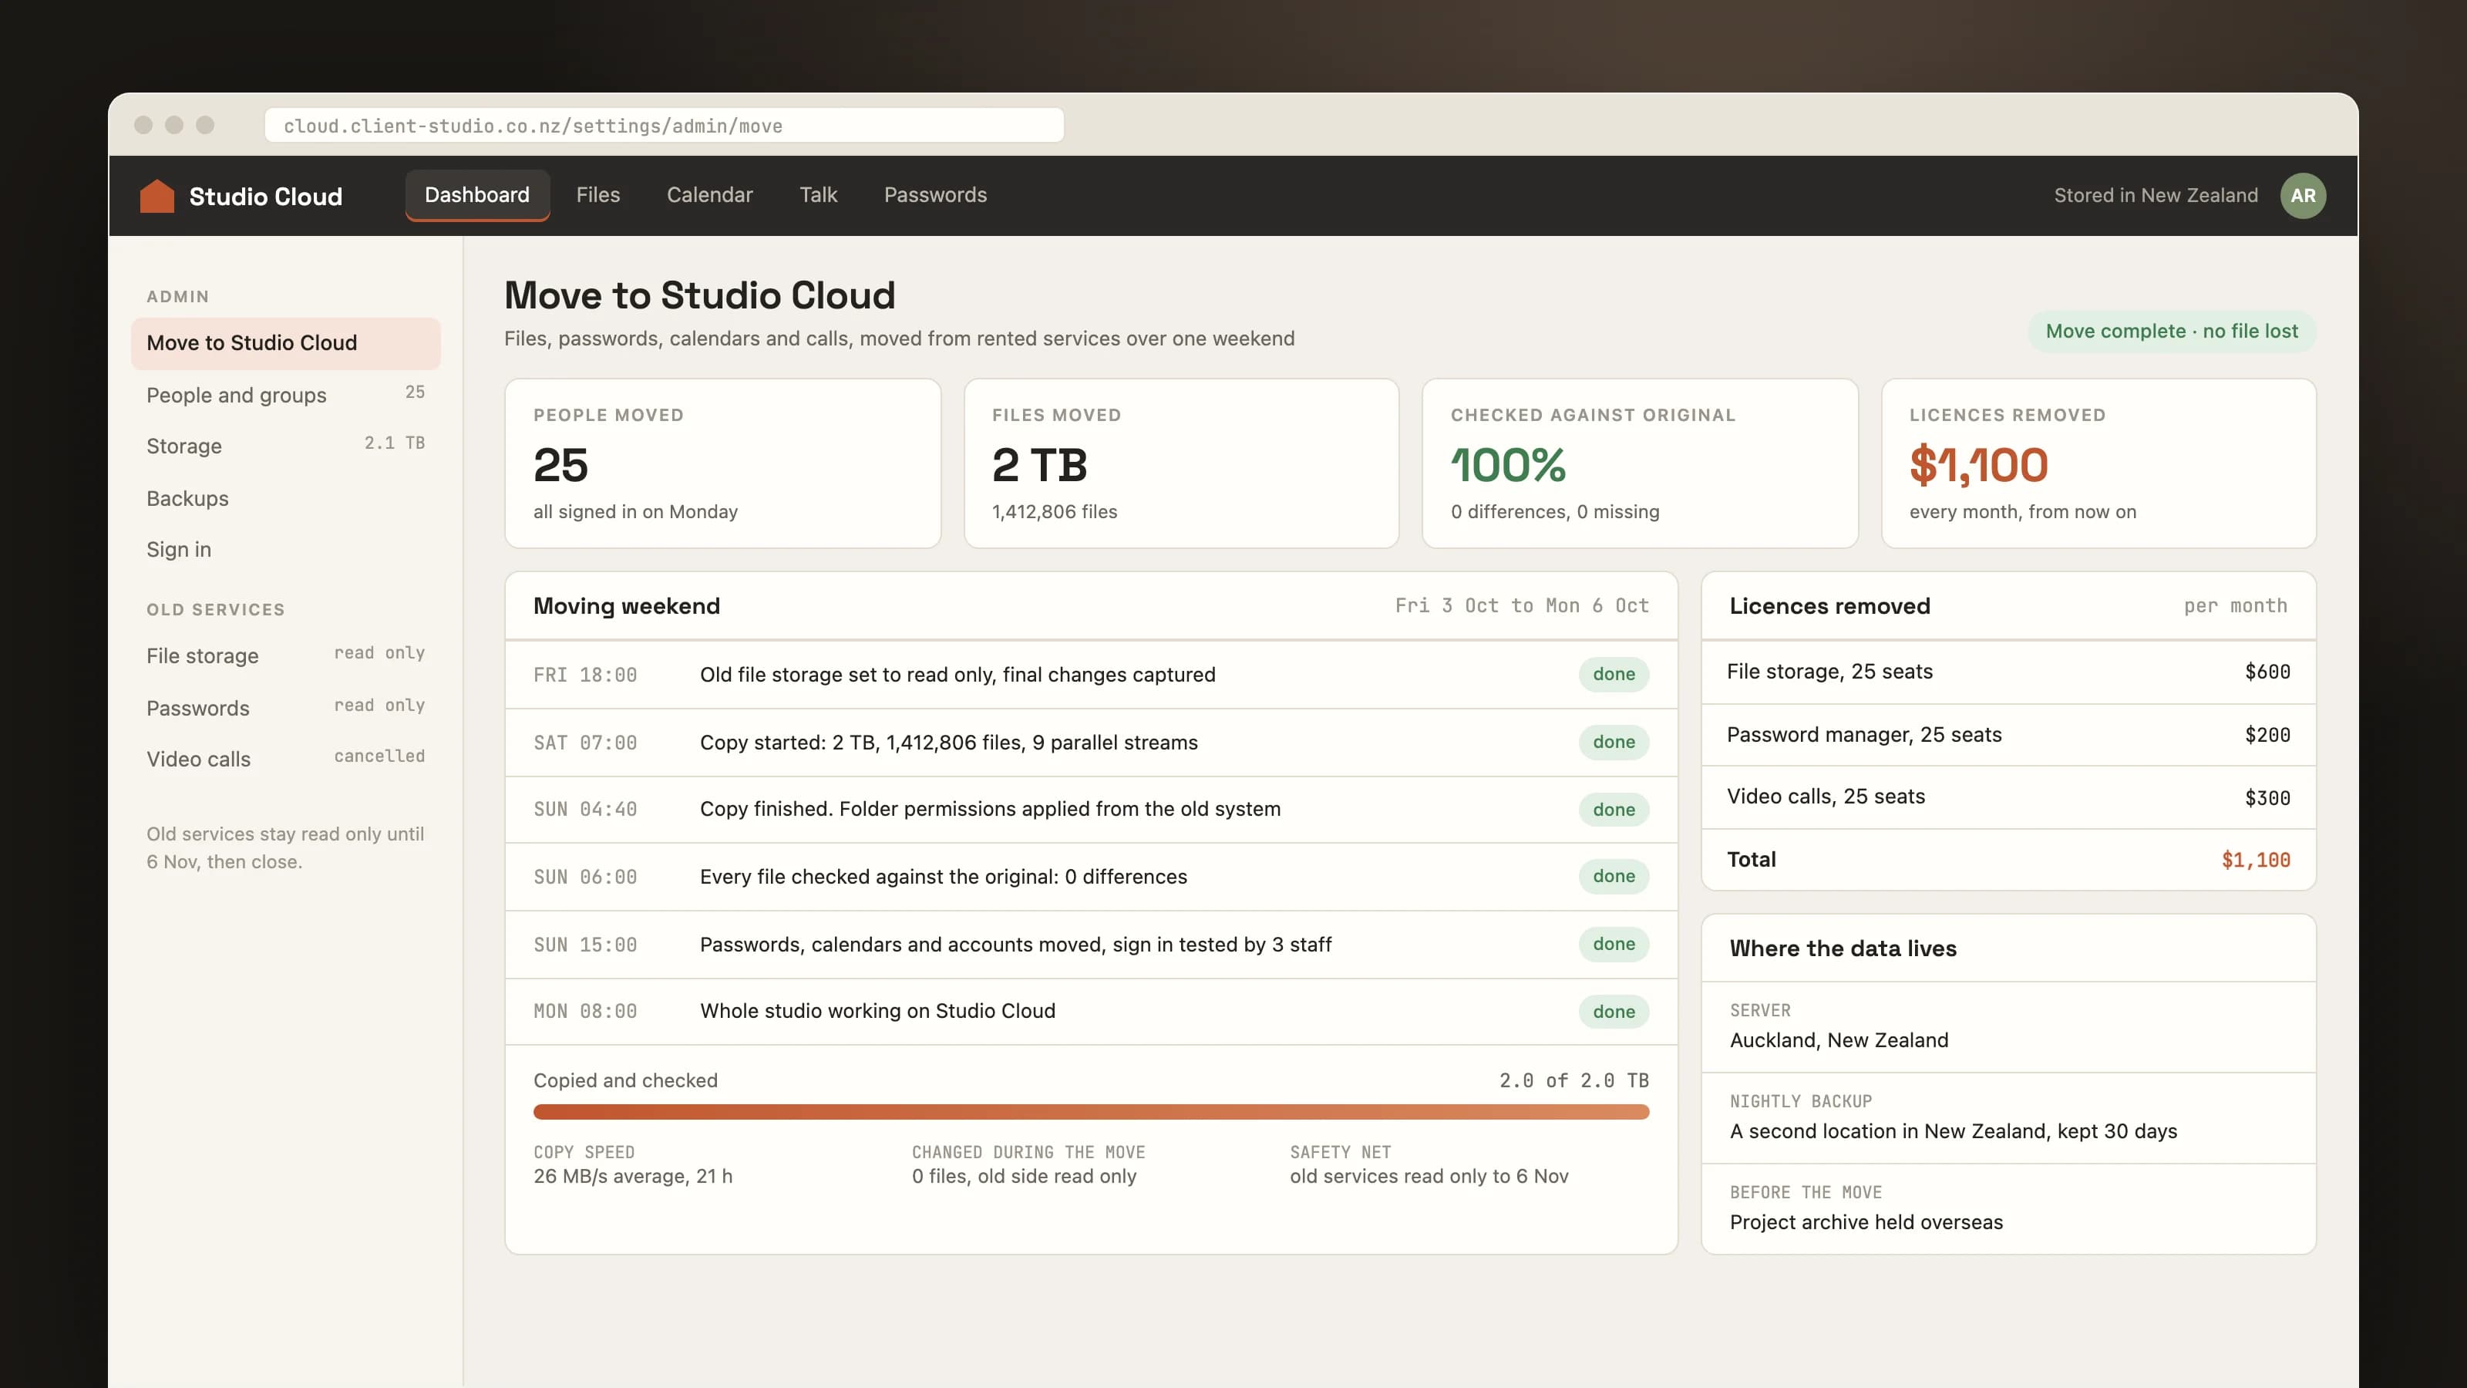Click 'A second location in New Zealand' backup text
The height and width of the screenshot is (1388, 2467).
pyautogui.click(x=1953, y=1131)
